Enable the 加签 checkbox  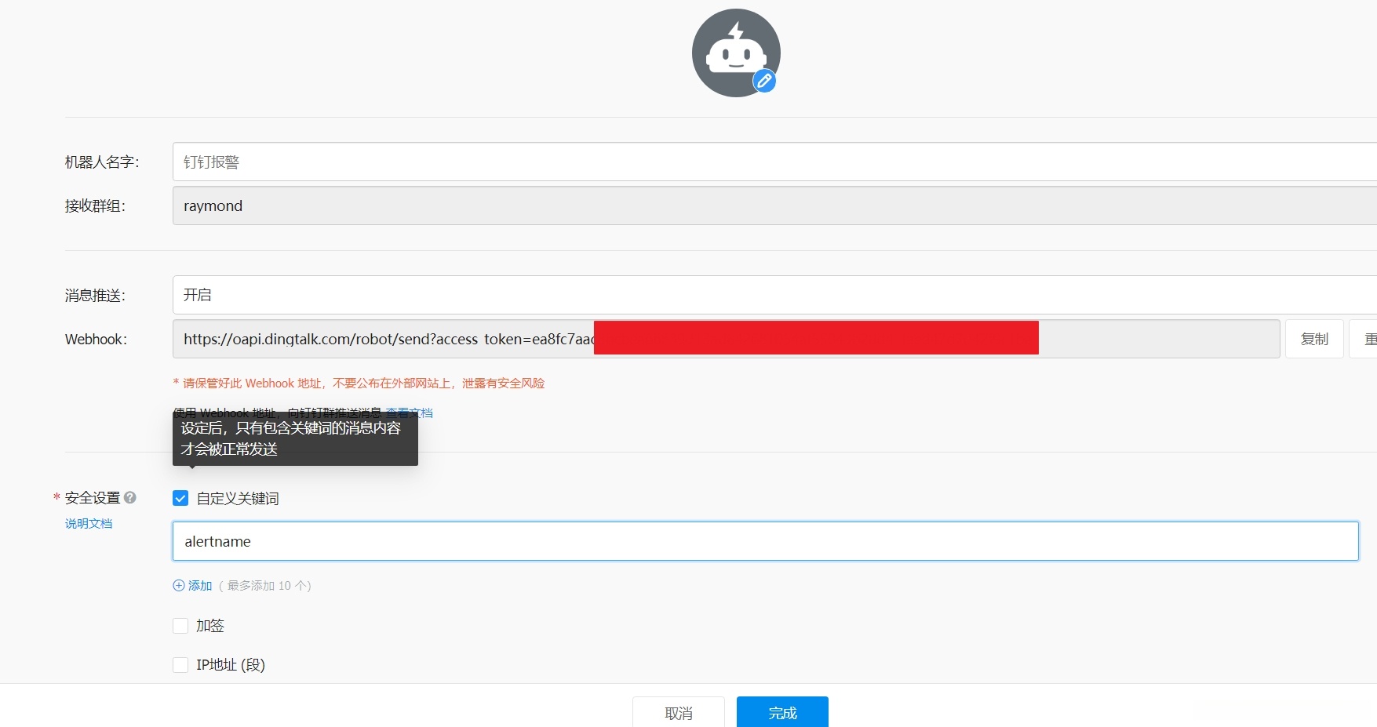pyautogui.click(x=180, y=626)
